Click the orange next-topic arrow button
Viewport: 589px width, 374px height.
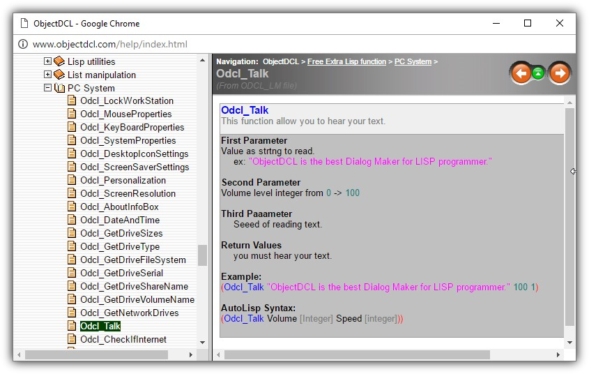point(560,73)
